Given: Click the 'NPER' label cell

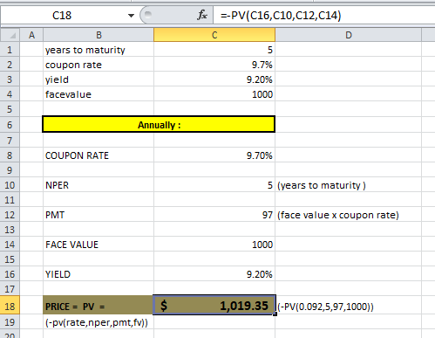Looking at the screenshot, I should tap(99, 185).
